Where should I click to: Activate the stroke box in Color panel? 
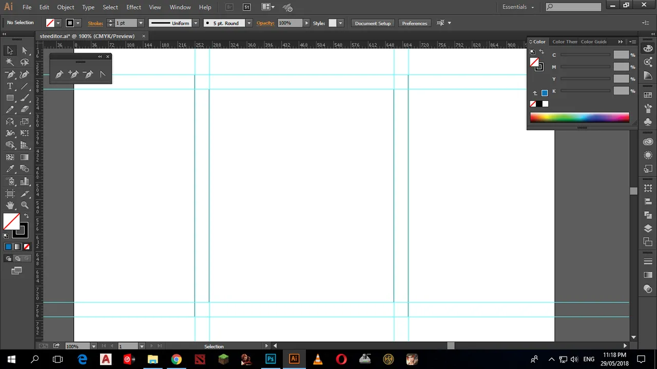[x=539, y=67]
